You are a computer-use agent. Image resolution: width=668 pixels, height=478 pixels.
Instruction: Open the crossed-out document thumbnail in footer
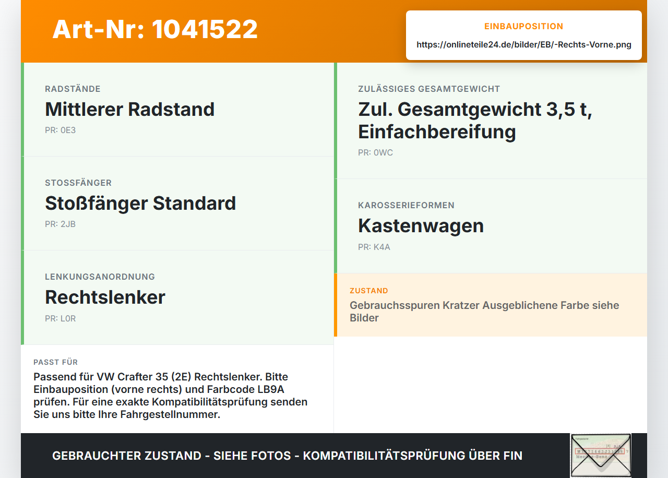(601, 455)
